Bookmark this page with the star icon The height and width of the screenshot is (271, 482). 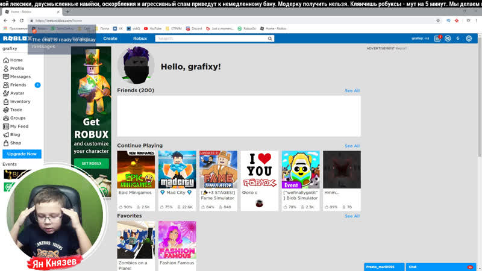[x=438, y=20]
